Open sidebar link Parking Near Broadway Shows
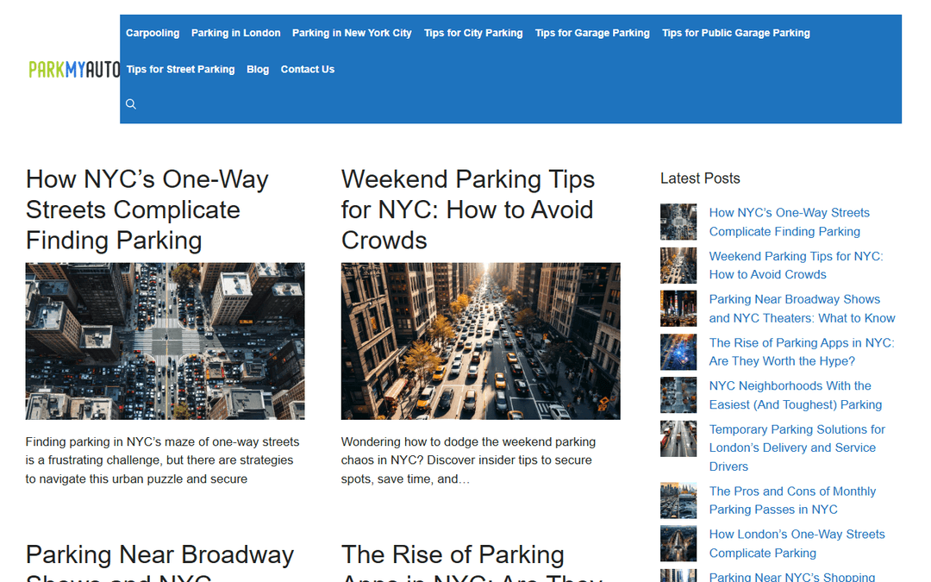The image size is (931, 582). [x=802, y=309]
